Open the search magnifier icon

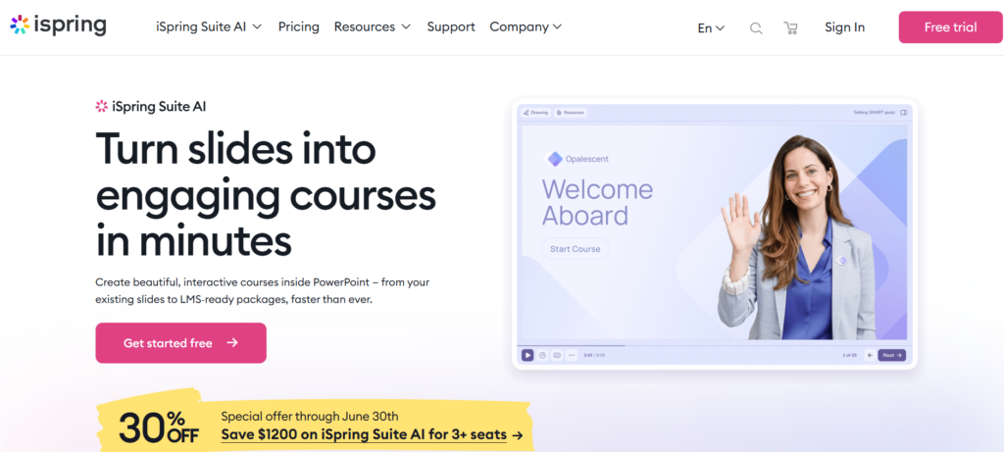pyautogui.click(x=756, y=28)
